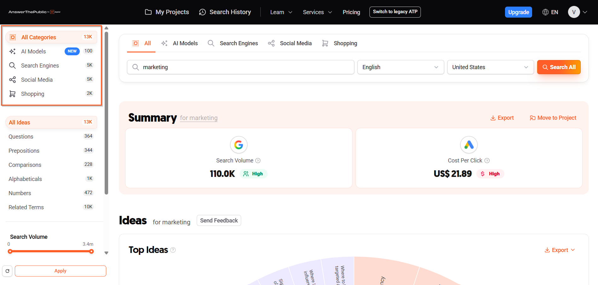Filter ideas by Questions
This screenshot has height=285, width=598.
(x=21, y=137)
